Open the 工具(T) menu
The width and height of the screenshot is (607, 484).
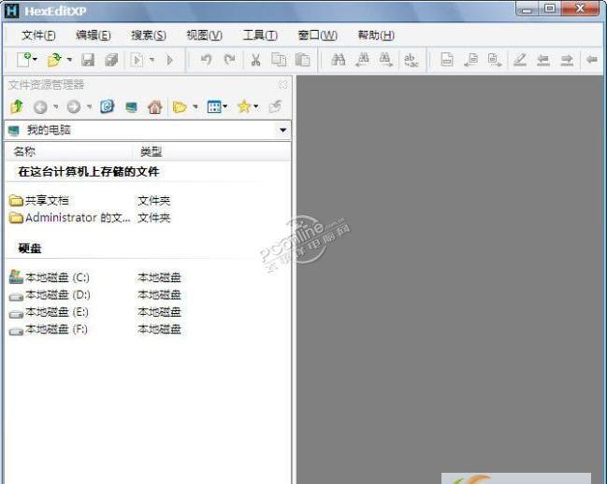[x=260, y=36]
